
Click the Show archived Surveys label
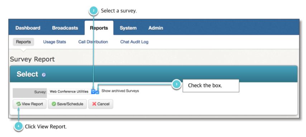coord(120,91)
